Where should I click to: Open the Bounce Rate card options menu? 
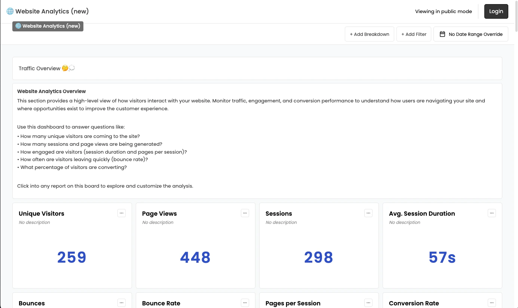(x=245, y=303)
